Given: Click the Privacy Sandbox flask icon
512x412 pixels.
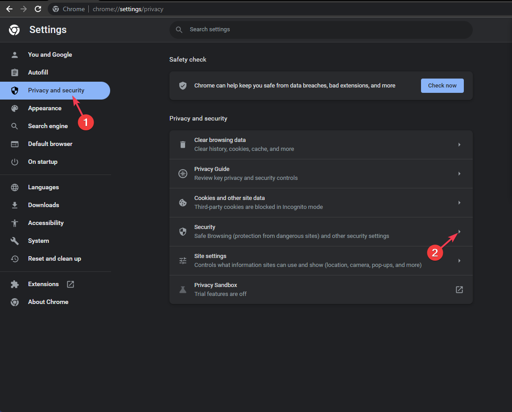Looking at the screenshot, I should point(182,290).
